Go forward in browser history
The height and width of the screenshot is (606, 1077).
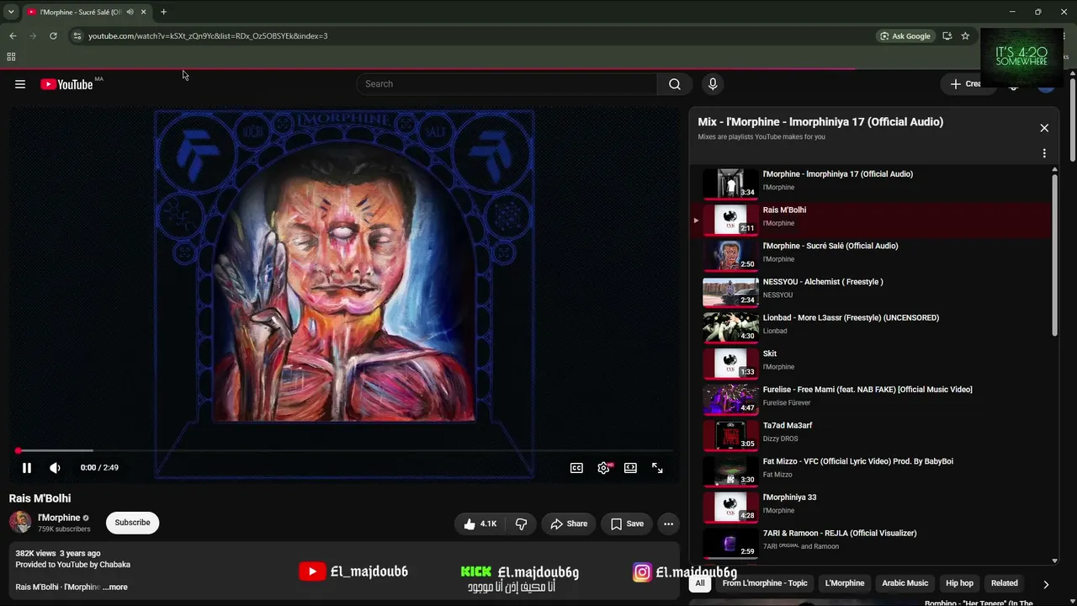point(33,36)
